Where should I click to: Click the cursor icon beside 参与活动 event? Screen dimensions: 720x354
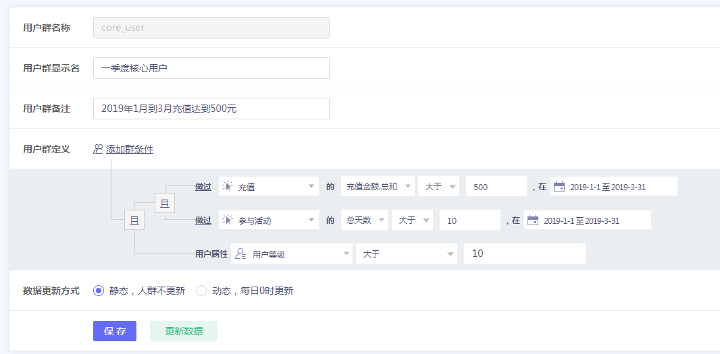(227, 220)
